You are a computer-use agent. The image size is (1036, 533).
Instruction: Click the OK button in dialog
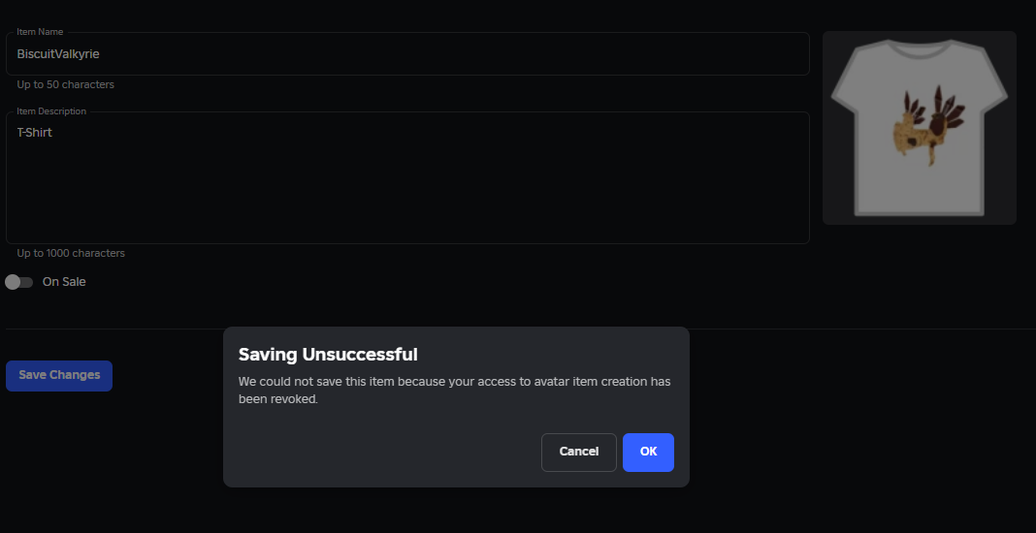click(648, 453)
